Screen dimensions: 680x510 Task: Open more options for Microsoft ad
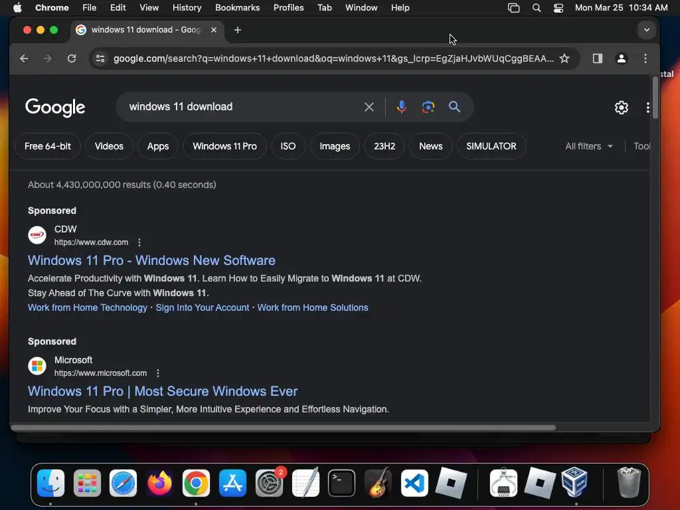pos(158,373)
